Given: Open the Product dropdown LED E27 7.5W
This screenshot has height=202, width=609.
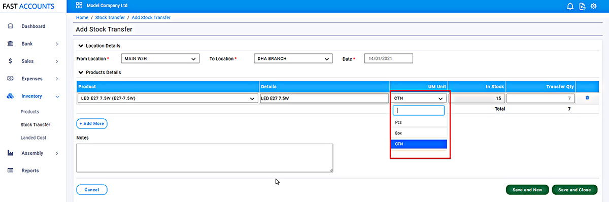Looking at the screenshot, I should pyautogui.click(x=168, y=98).
